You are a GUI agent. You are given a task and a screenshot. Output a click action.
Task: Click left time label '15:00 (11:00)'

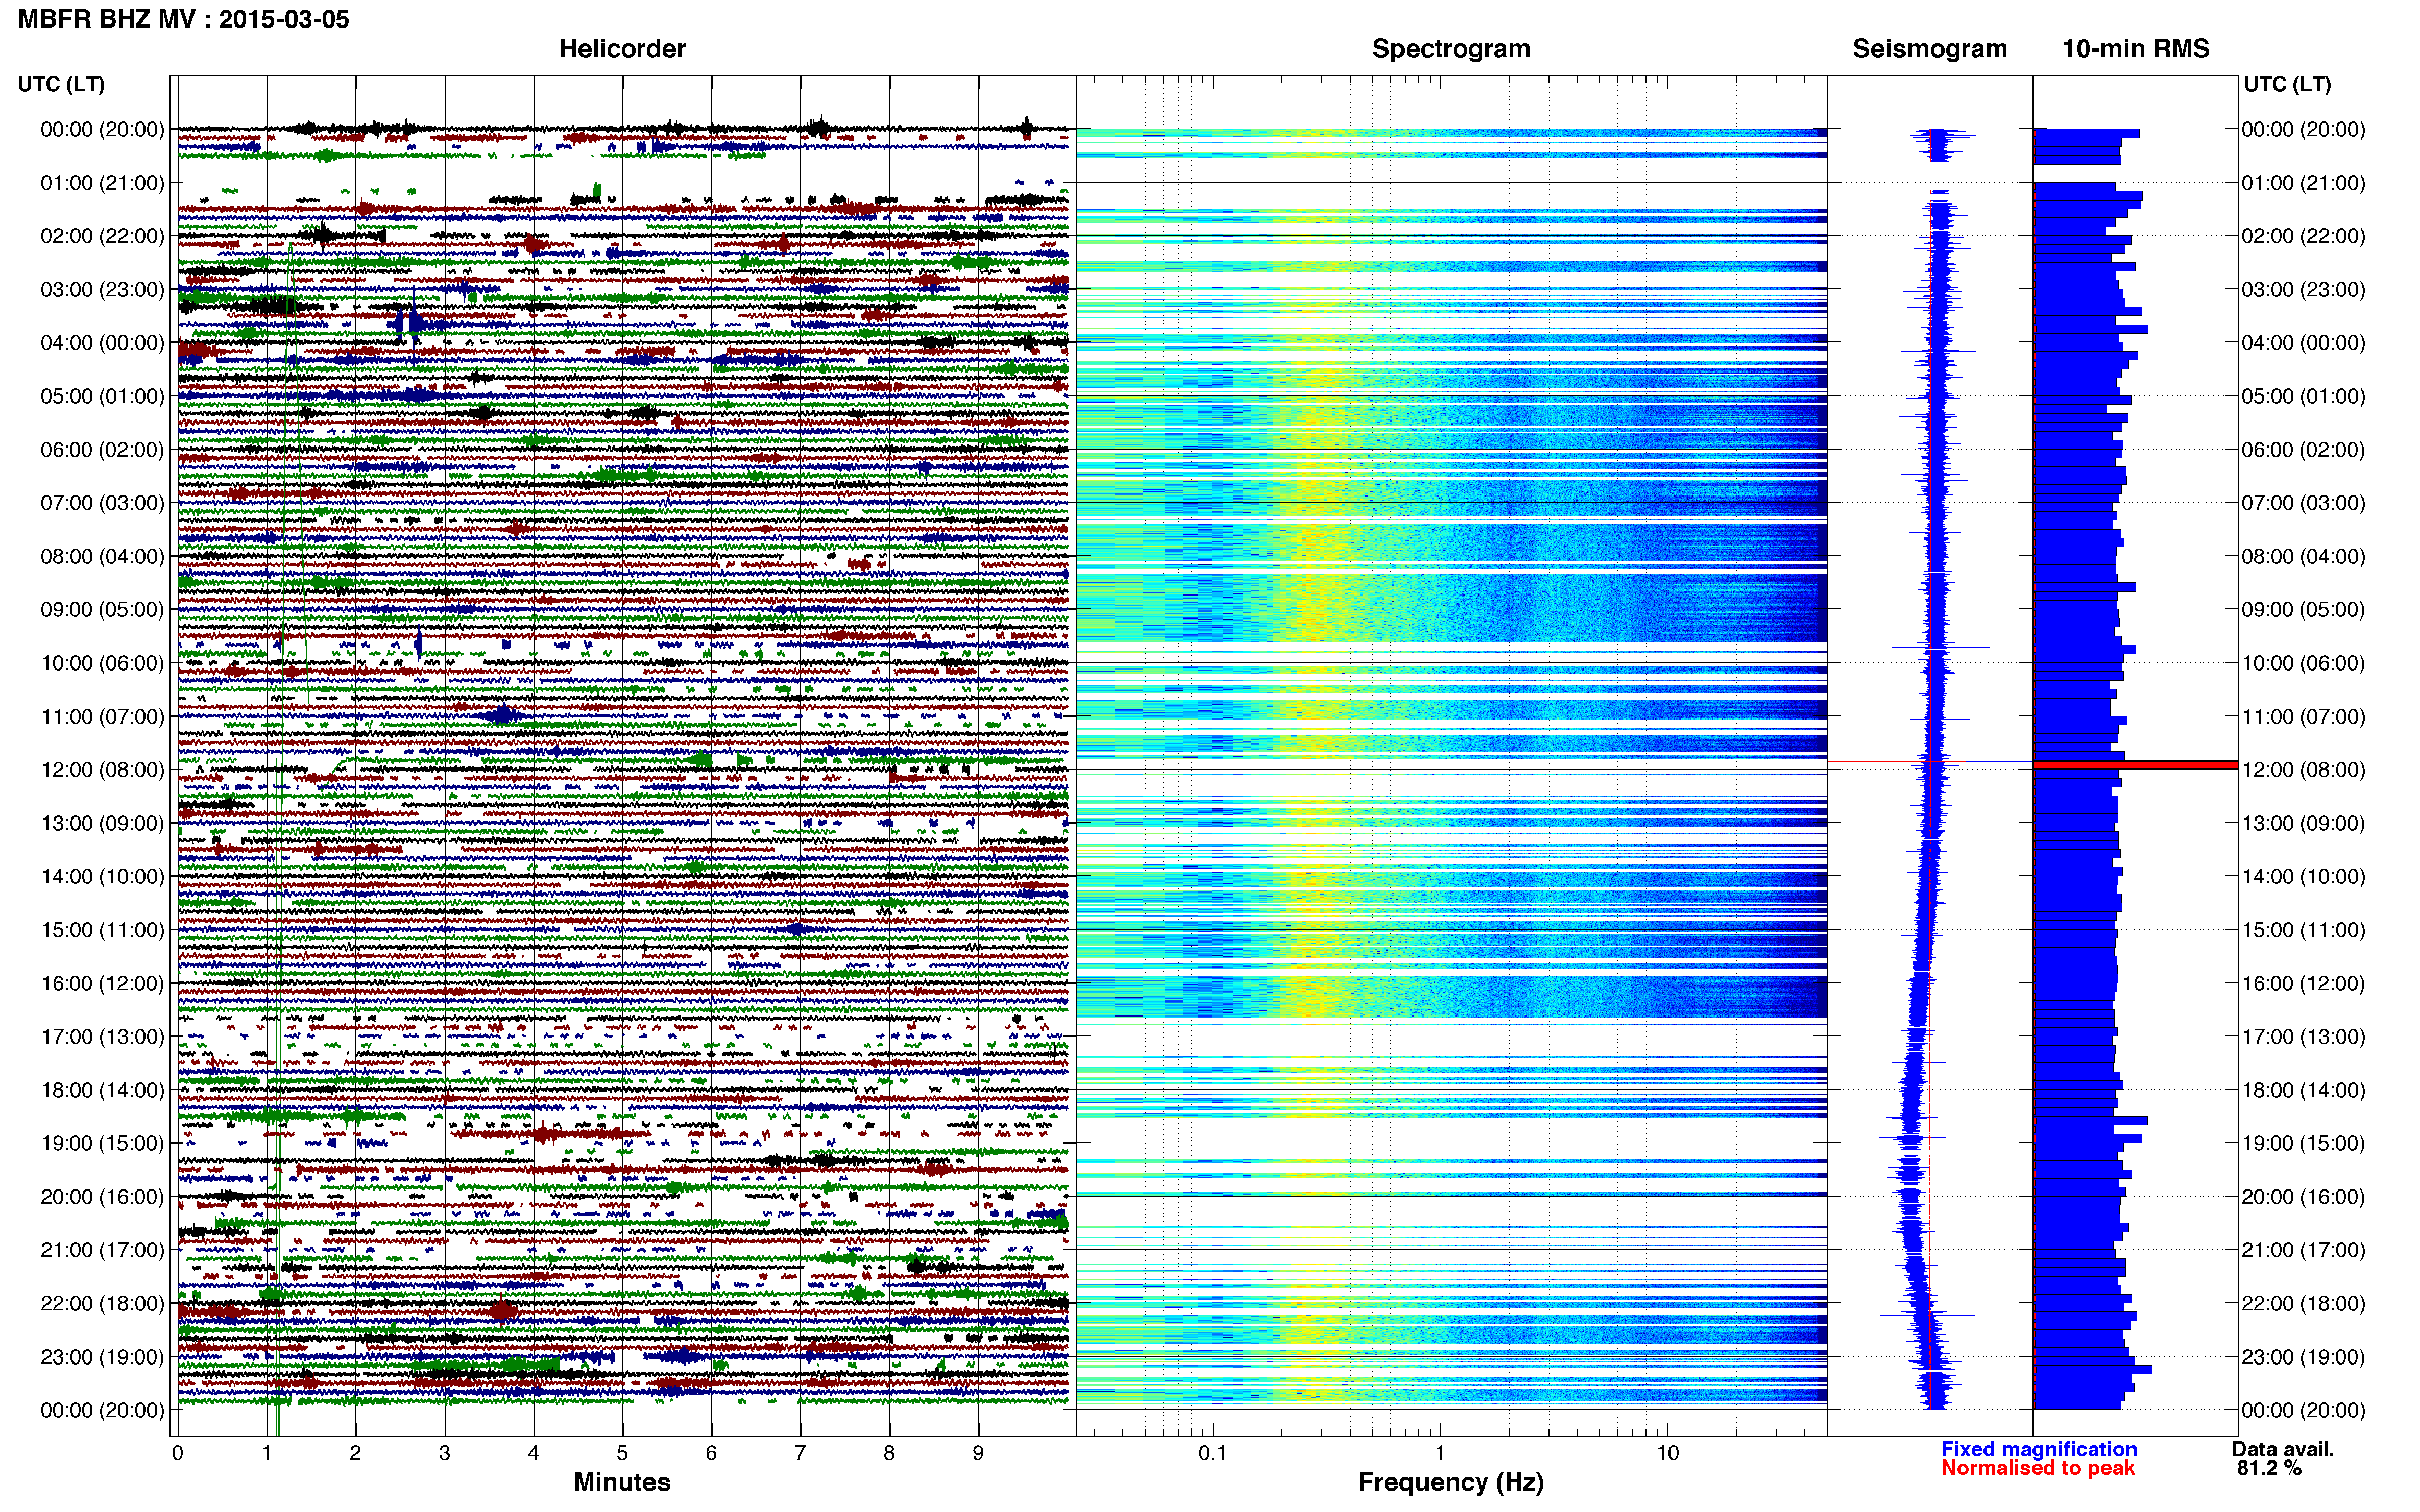coord(102,930)
